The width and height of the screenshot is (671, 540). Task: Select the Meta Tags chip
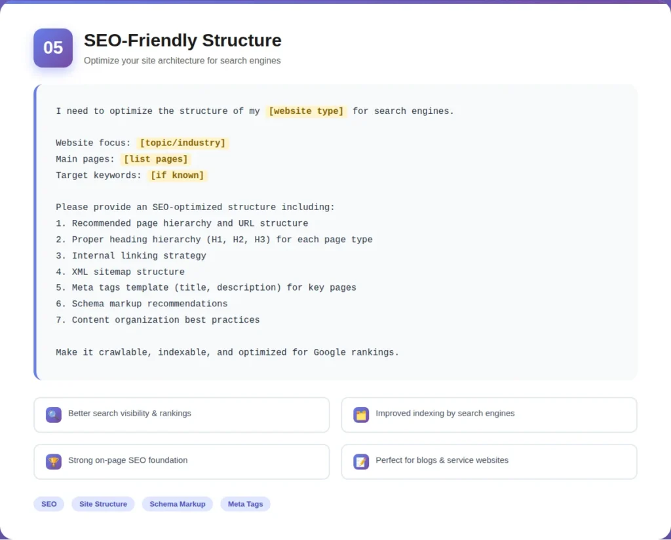[245, 503]
